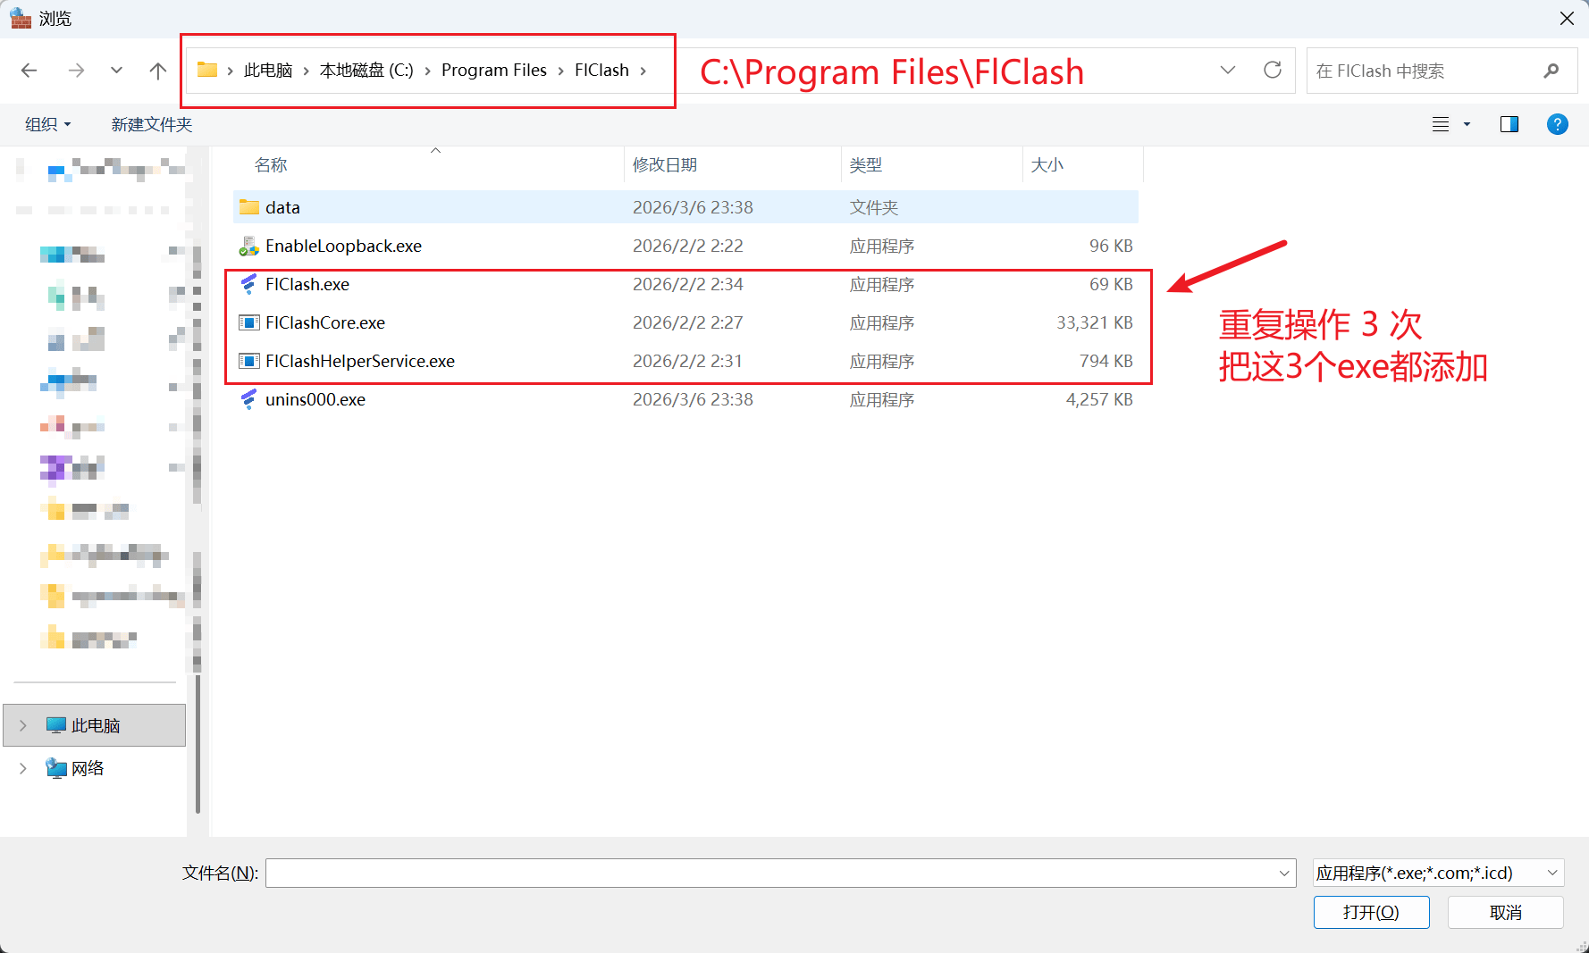
Task: Click the Up one level arrow
Action: pyautogui.click(x=158, y=71)
